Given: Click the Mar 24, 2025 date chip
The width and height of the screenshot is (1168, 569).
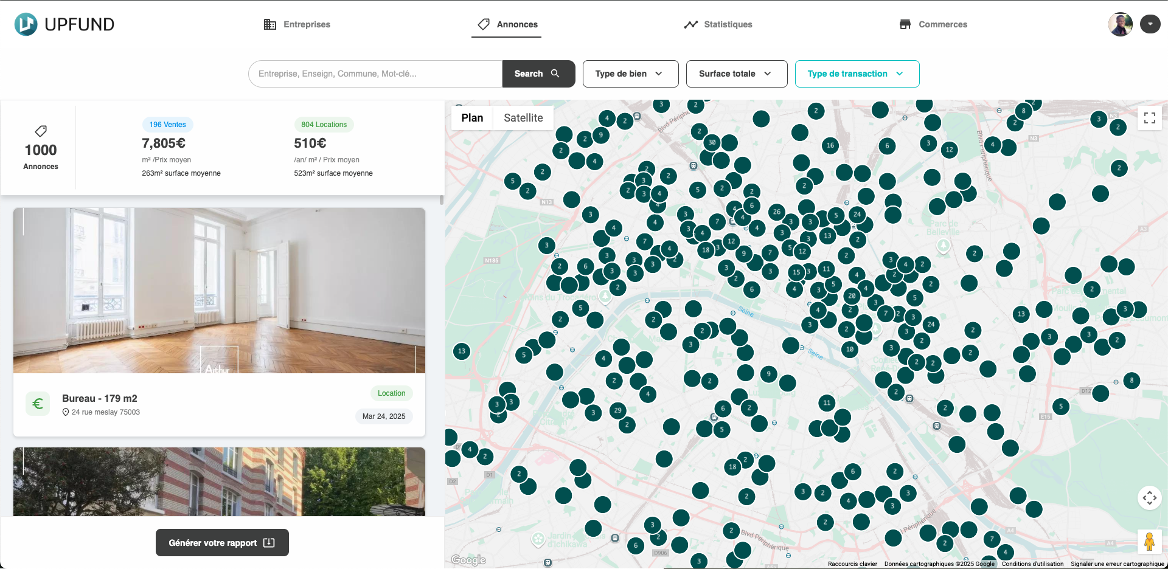Looking at the screenshot, I should pos(384,416).
